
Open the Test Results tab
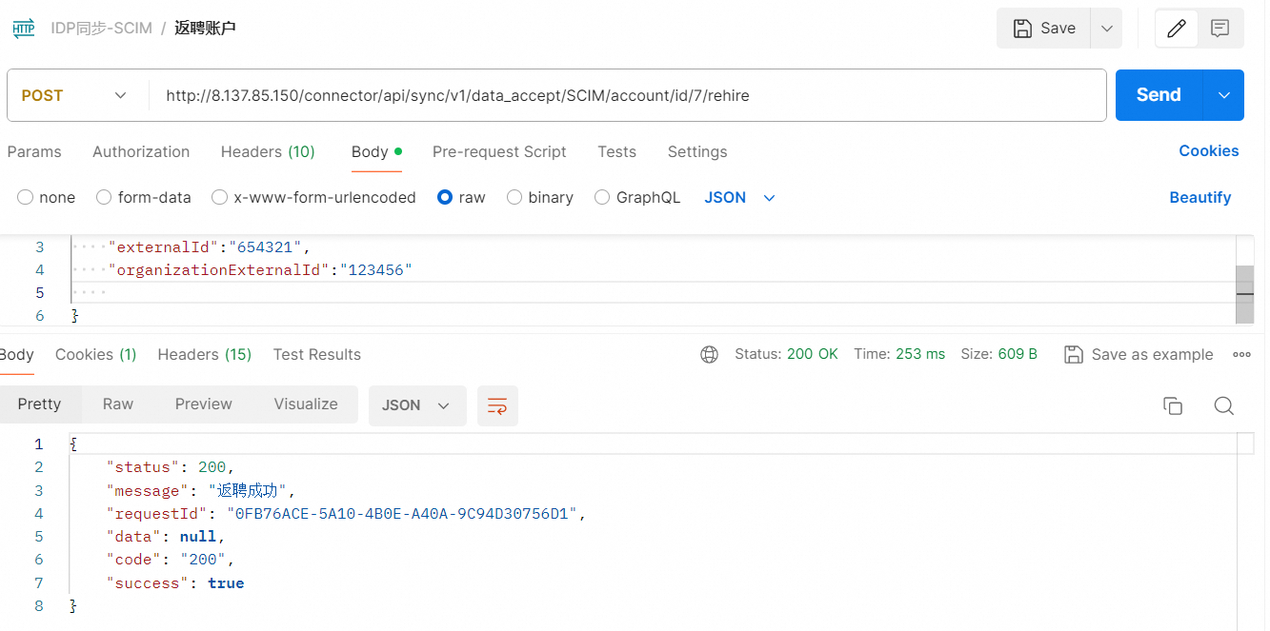tap(317, 354)
